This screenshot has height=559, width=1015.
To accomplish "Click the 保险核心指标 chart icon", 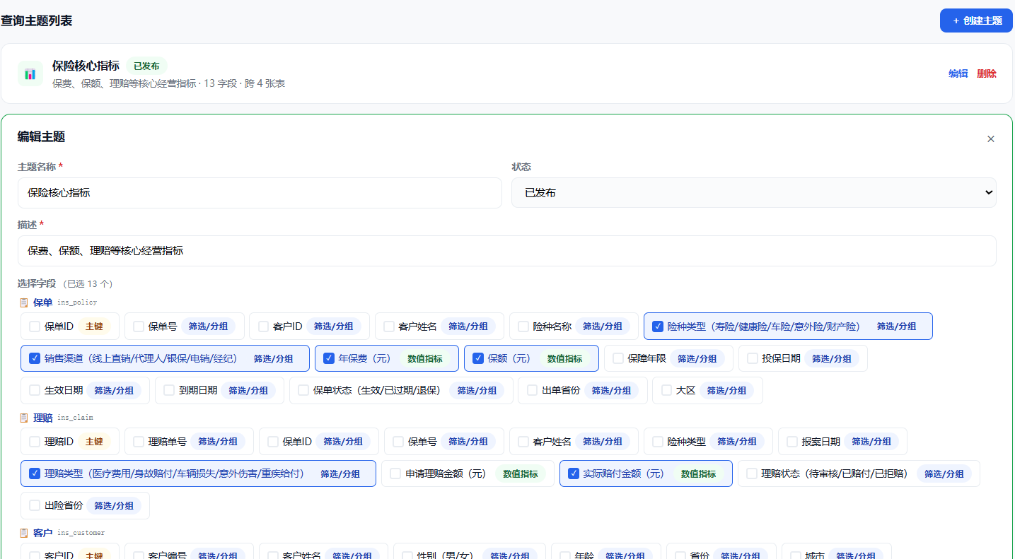I will (30, 73).
